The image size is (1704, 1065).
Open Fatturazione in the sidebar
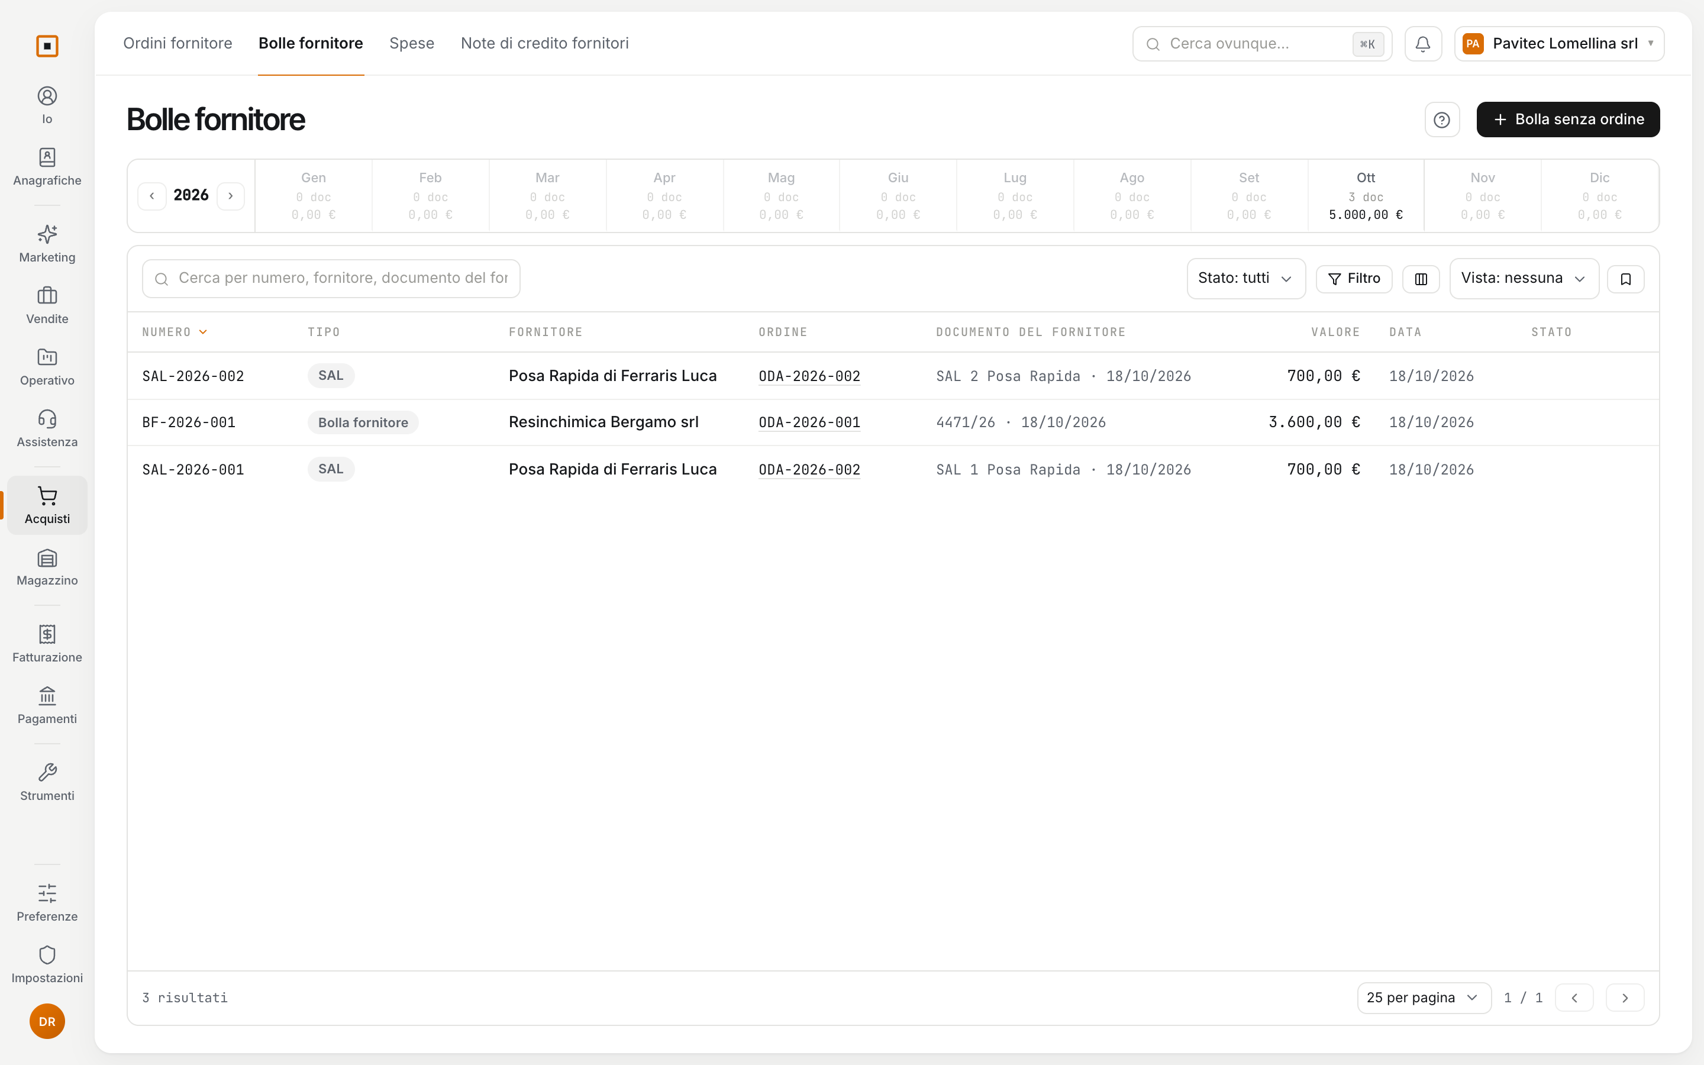coord(47,644)
